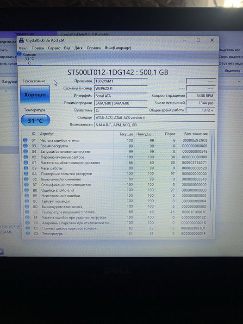Open the Диск menu
This screenshot has height=324, width=243.
click(x=78, y=48)
